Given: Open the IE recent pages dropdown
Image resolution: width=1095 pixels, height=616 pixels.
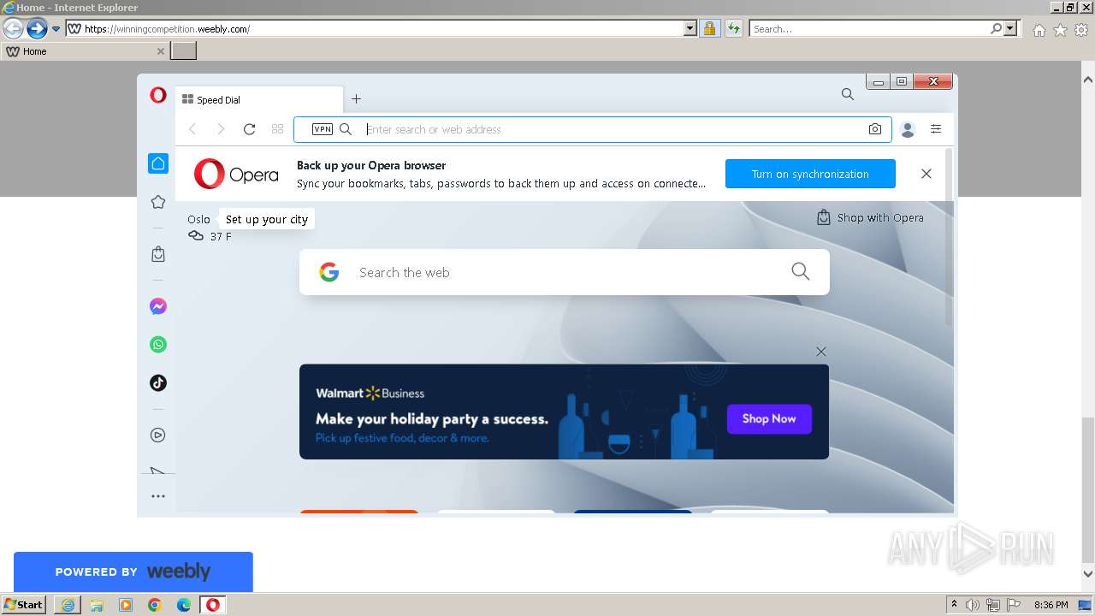Looking at the screenshot, I should pyautogui.click(x=56, y=29).
